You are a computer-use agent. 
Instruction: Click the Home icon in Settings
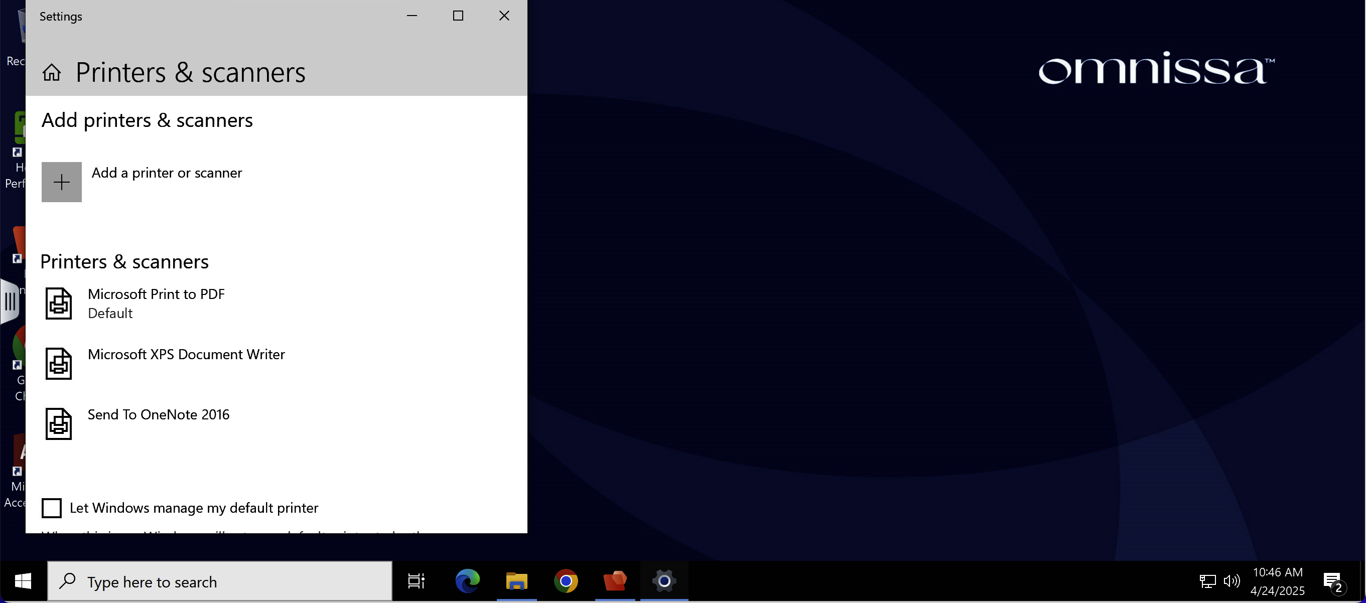tap(51, 72)
